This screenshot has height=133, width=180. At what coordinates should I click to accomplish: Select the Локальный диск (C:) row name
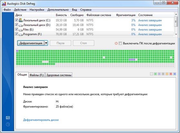coord(37,20)
